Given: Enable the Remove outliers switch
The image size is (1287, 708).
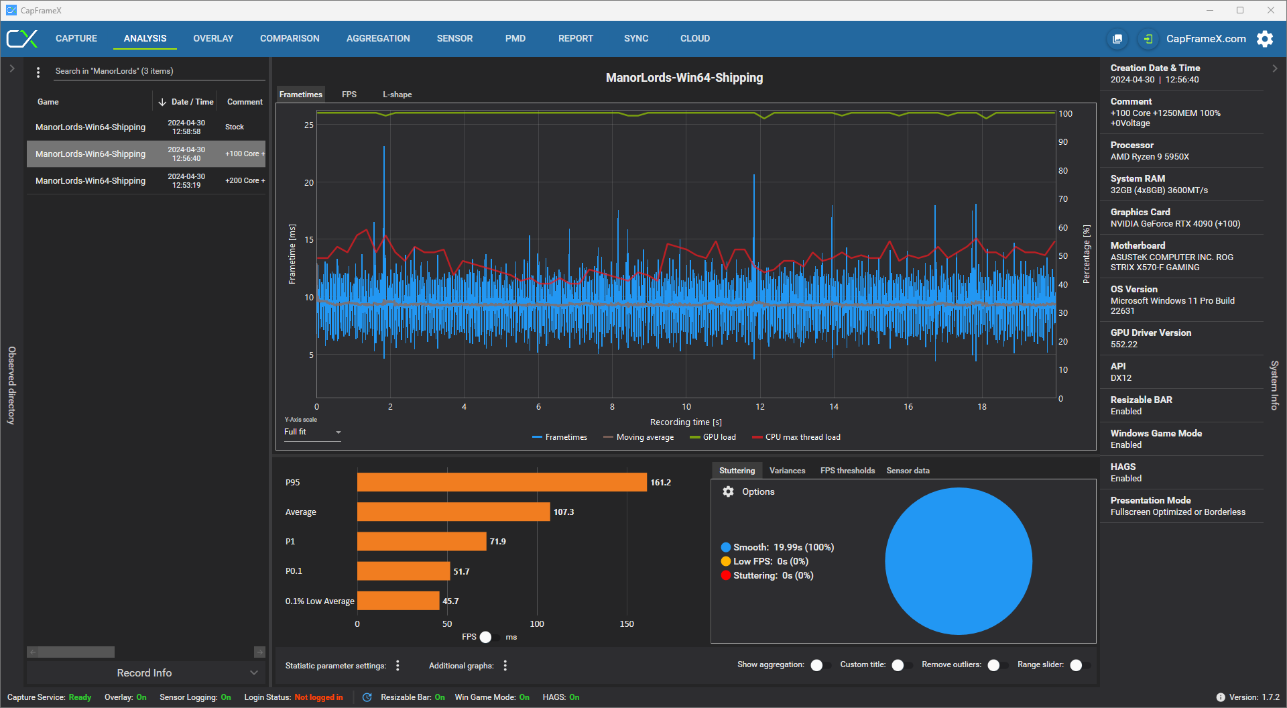Looking at the screenshot, I should click(997, 665).
